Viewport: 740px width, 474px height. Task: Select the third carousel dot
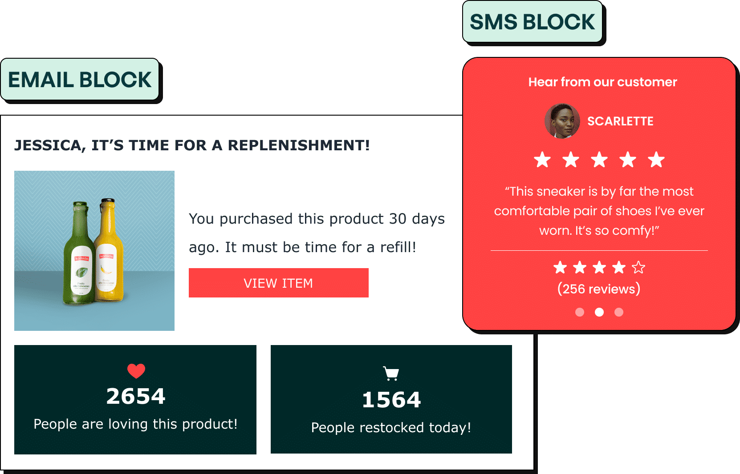click(x=619, y=312)
